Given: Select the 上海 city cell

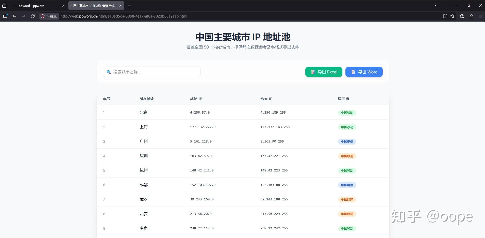Looking at the screenshot, I should coord(144,127).
